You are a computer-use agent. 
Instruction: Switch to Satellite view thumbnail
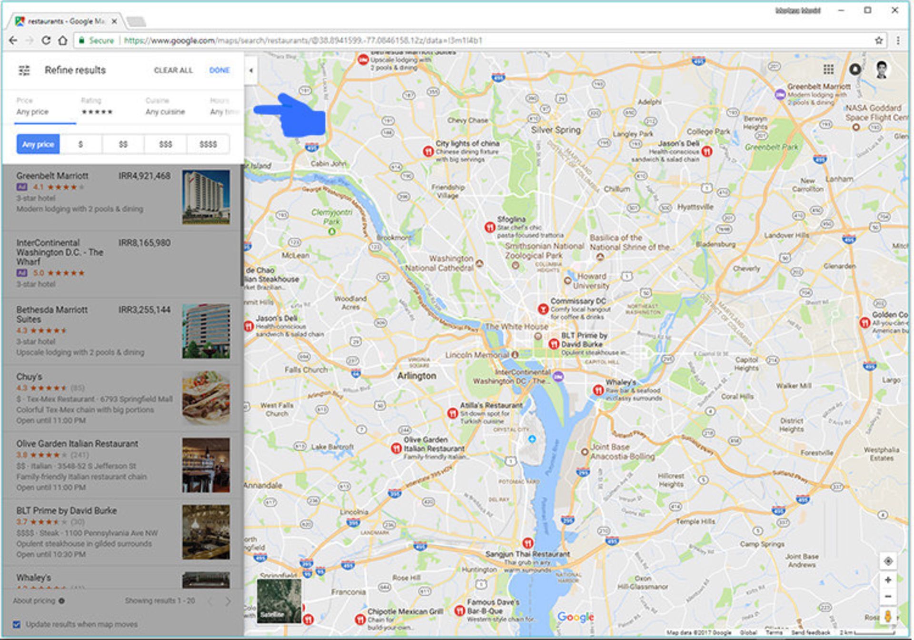coord(279,601)
